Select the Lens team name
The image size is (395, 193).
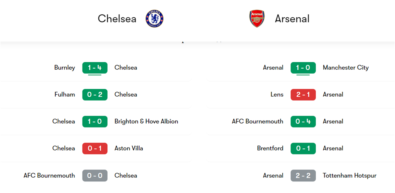tap(277, 95)
